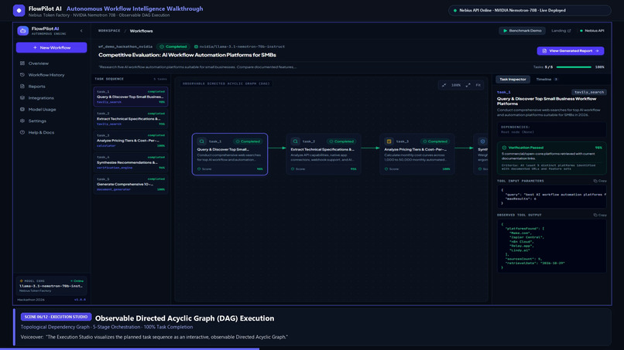Screen dimensions: 624x350
Task: Open Help & Docs via its question icon
Action: tap(22, 132)
